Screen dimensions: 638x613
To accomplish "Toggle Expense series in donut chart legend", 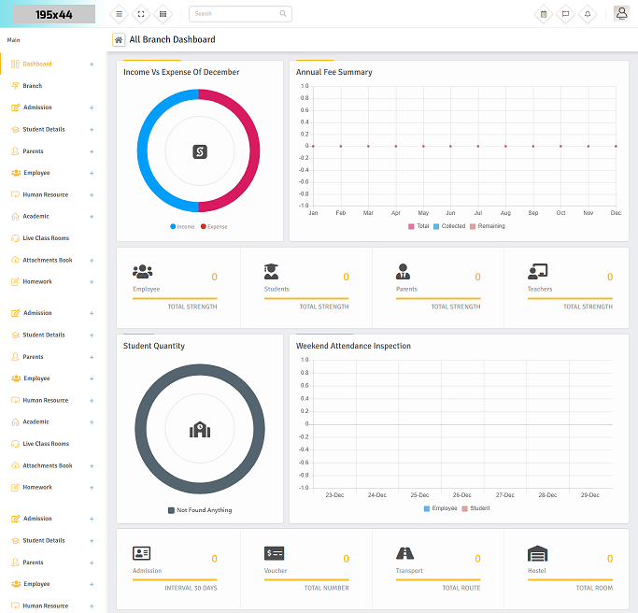I will (213, 226).
